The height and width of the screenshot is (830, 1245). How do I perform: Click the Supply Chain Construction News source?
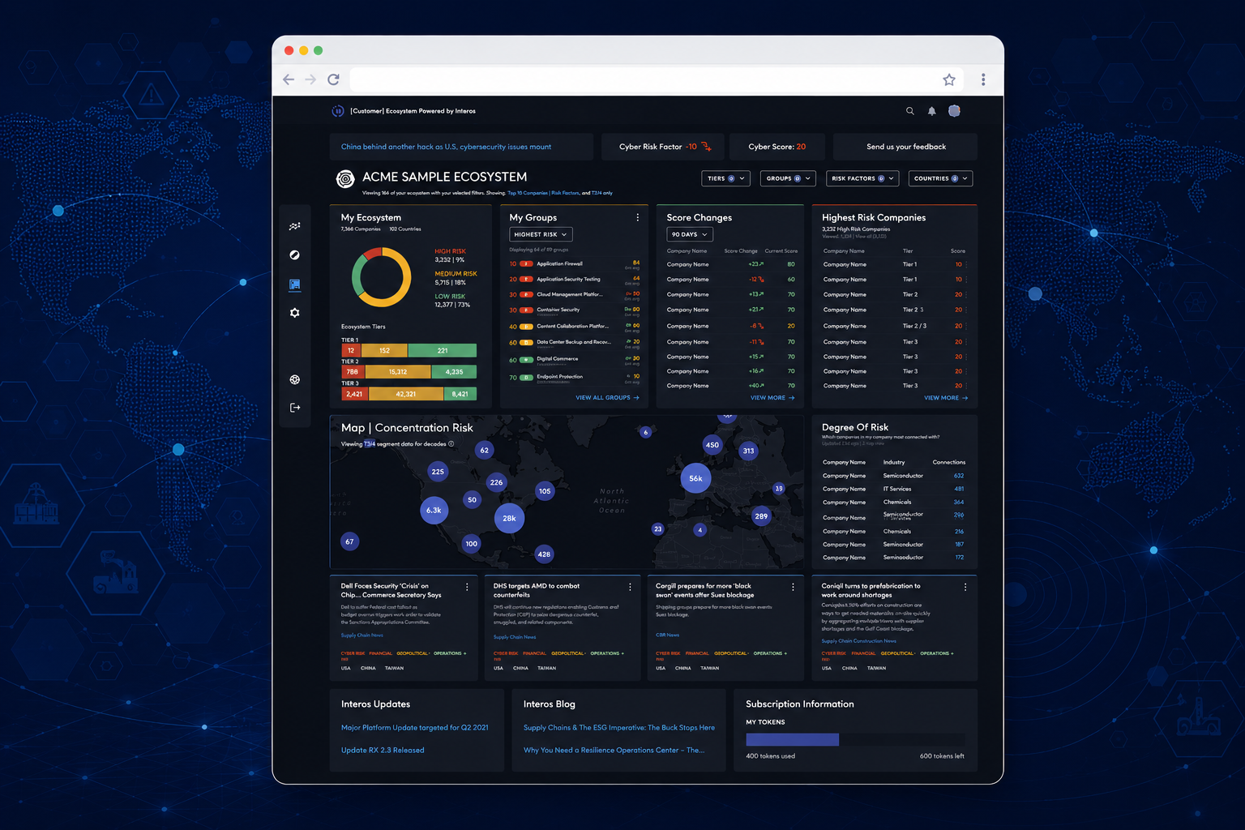[x=858, y=641]
